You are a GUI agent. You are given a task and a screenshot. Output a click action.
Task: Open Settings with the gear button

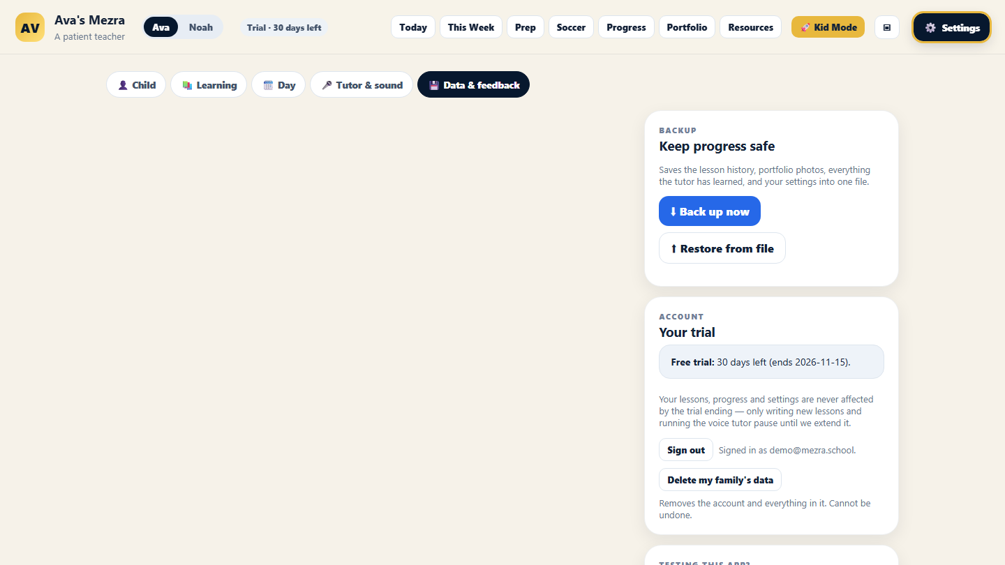point(952,27)
